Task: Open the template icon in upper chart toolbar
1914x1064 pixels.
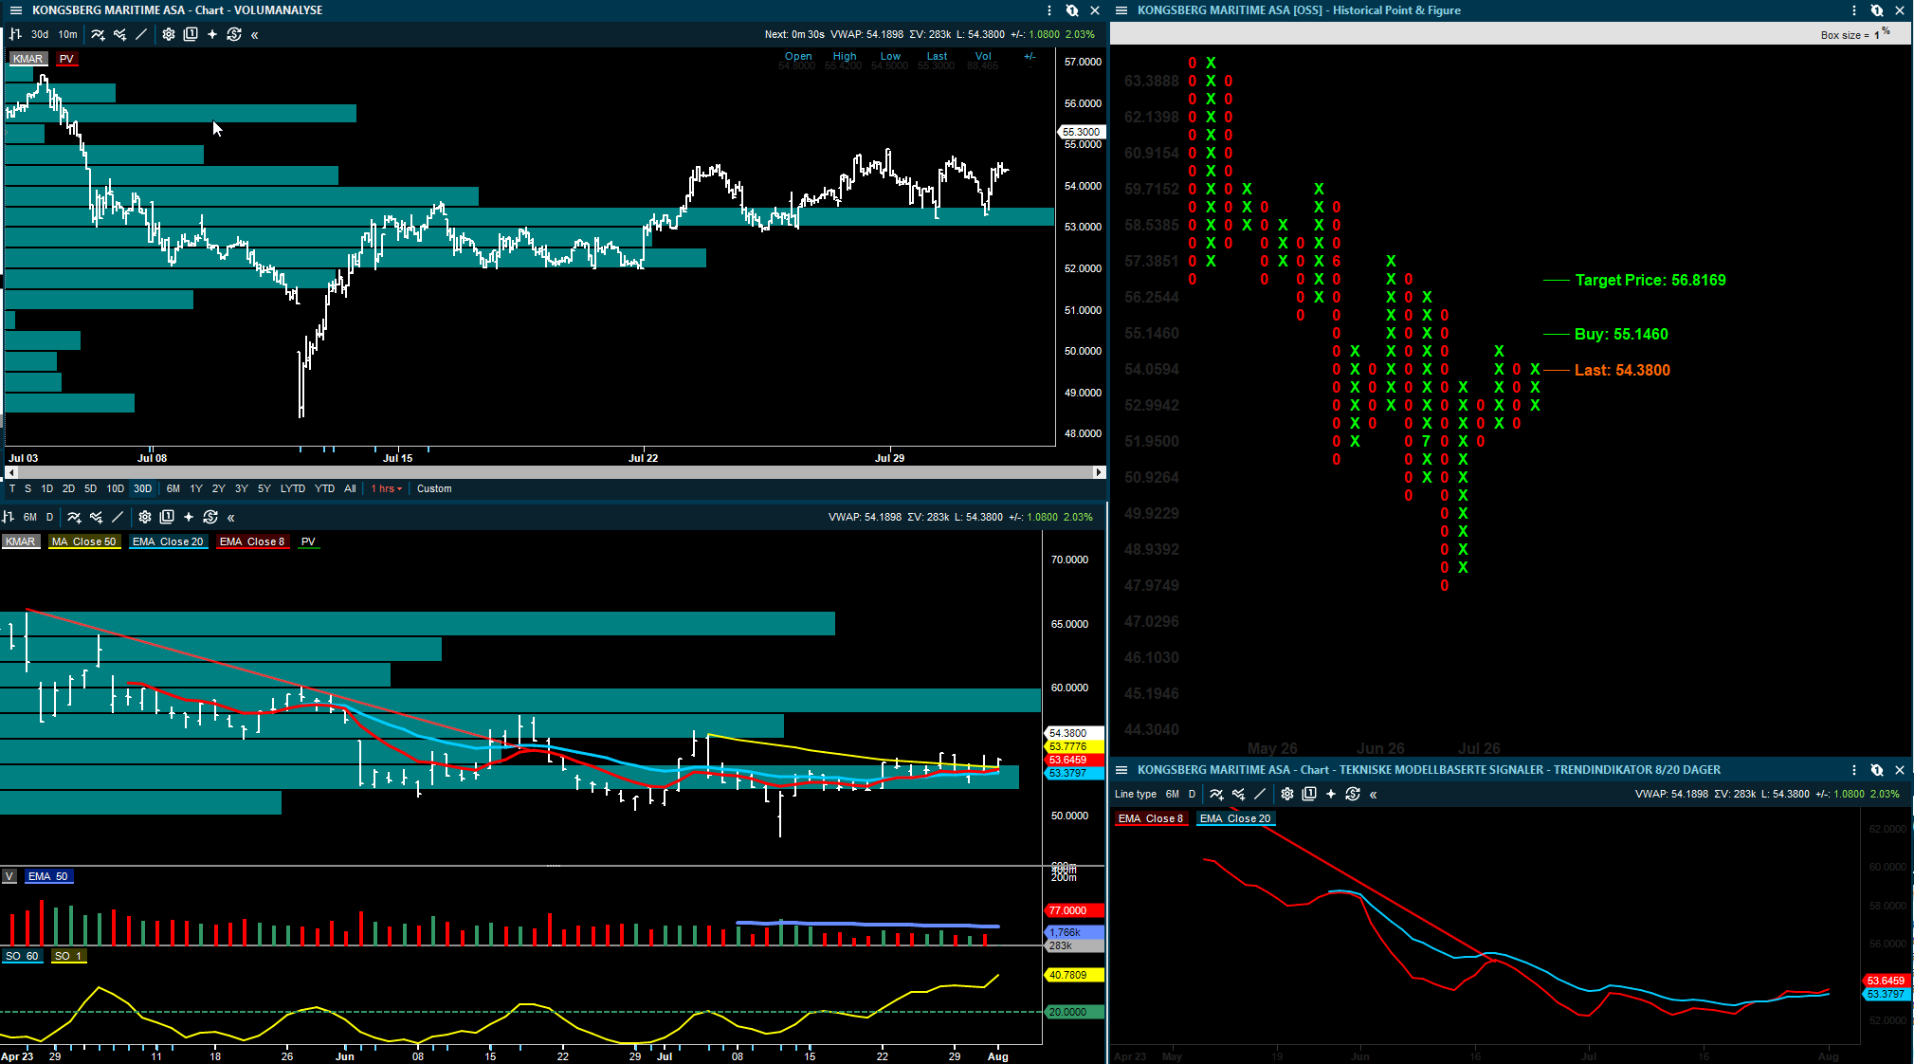Action: coord(191,34)
